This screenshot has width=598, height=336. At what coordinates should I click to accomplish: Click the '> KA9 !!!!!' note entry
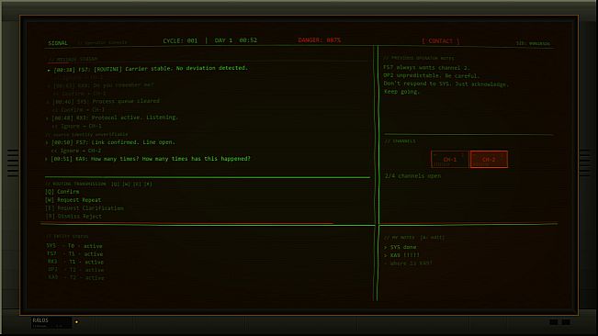(401, 255)
